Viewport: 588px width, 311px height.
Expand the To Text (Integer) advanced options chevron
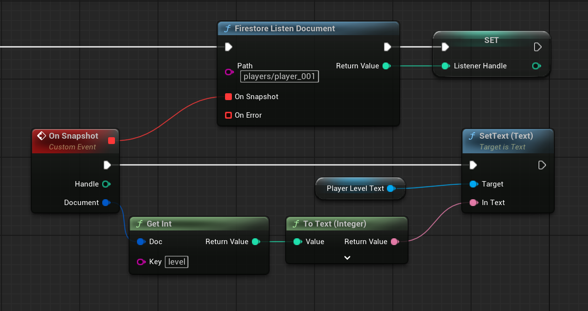click(x=347, y=257)
